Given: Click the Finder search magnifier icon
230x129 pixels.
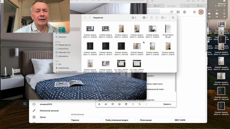Looking at the screenshot, I should [x=173, y=18].
